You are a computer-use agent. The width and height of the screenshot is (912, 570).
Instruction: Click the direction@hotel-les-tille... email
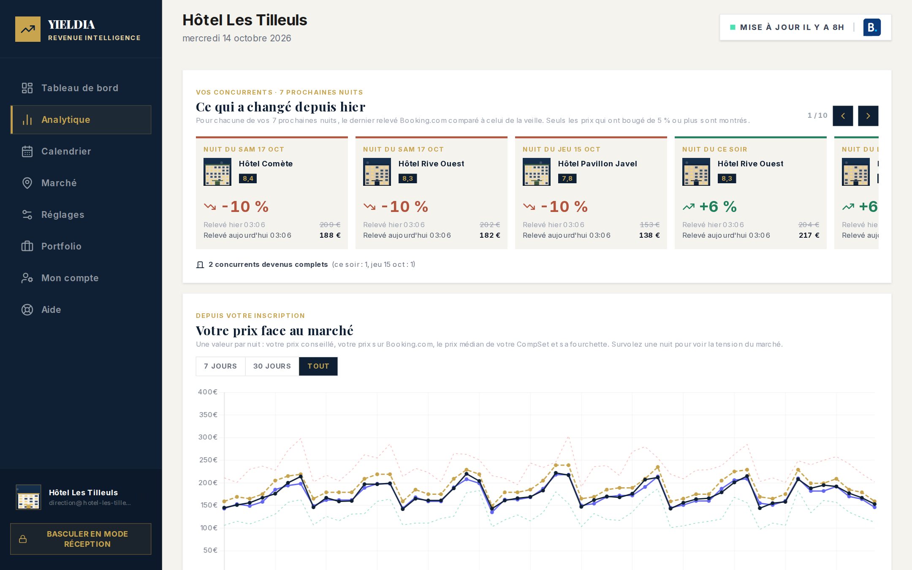pos(90,503)
